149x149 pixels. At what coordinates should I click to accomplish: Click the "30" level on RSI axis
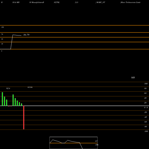tap(2, 44)
